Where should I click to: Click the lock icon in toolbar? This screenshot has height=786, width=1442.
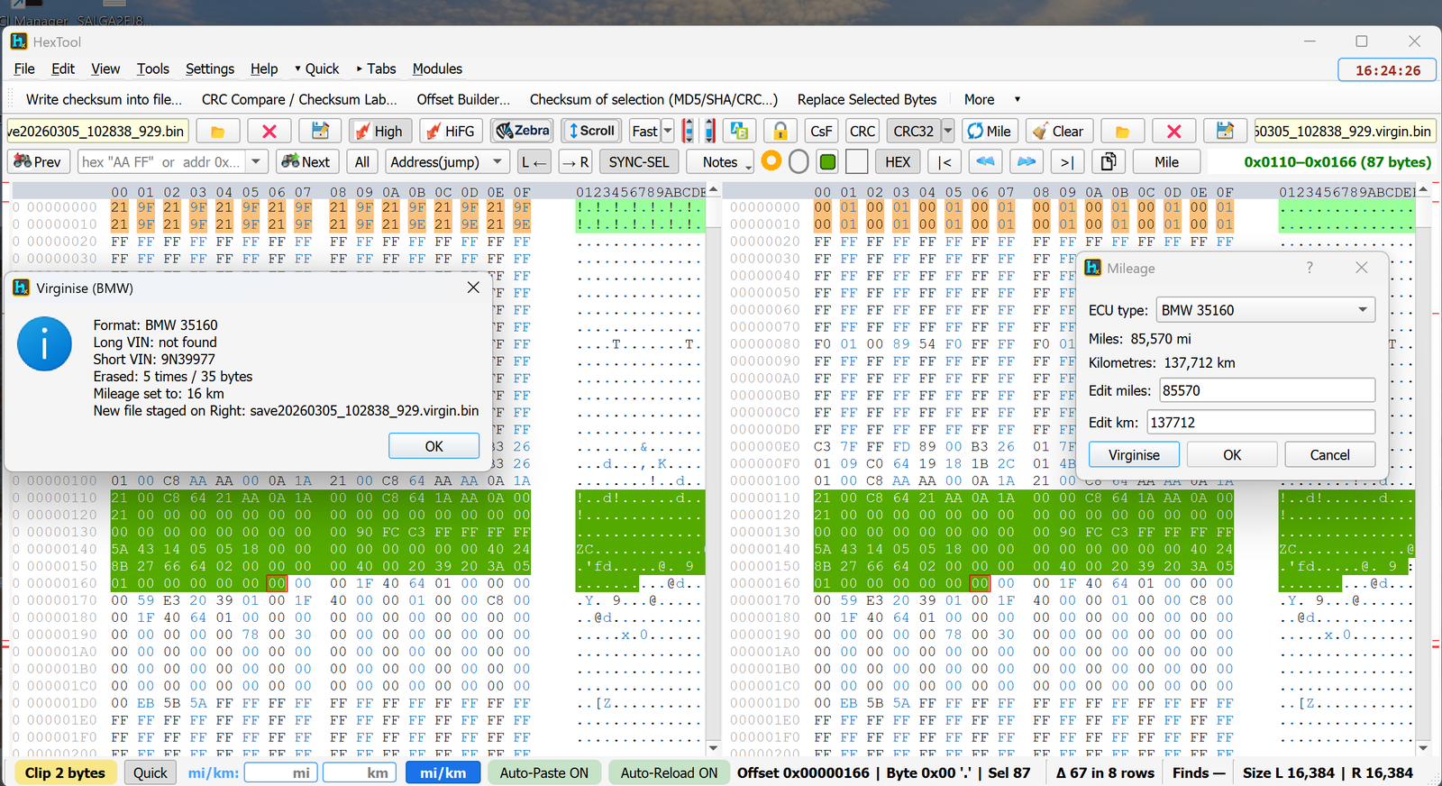point(780,132)
